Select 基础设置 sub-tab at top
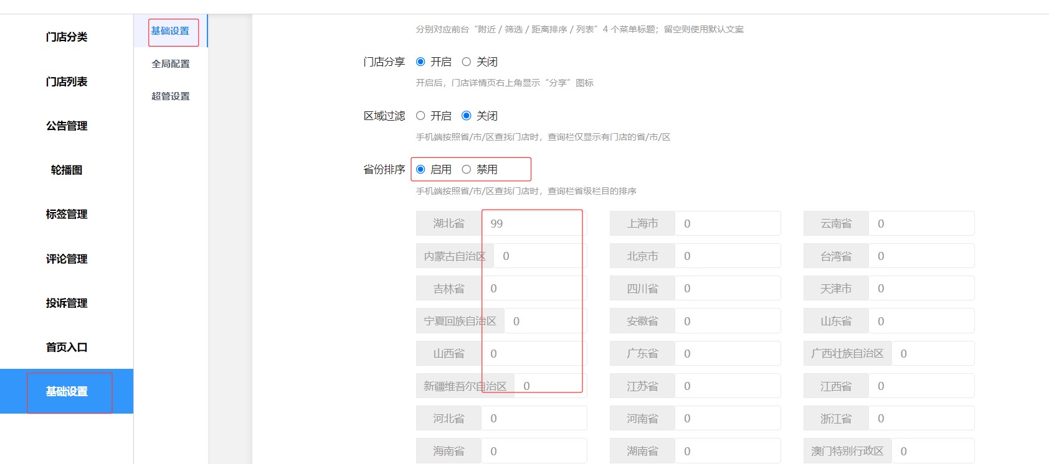 171,31
